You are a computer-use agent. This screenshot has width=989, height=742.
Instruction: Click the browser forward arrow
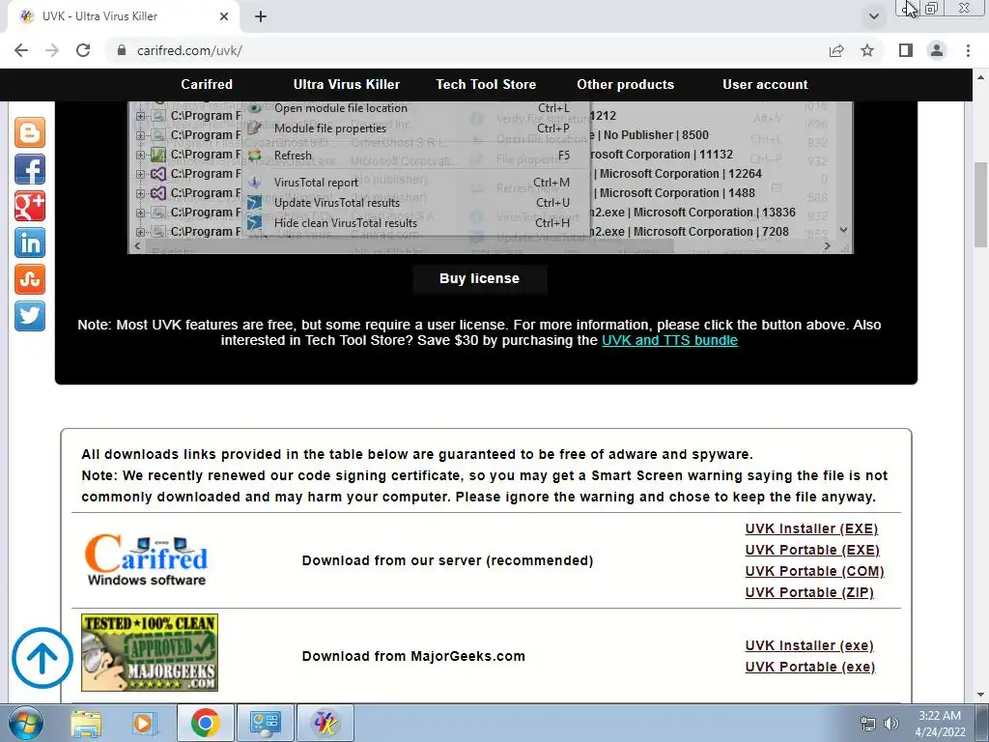pos(52,50)
